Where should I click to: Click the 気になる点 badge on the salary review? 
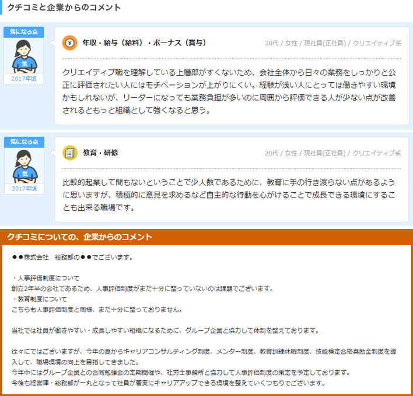(x=23, y=31)
